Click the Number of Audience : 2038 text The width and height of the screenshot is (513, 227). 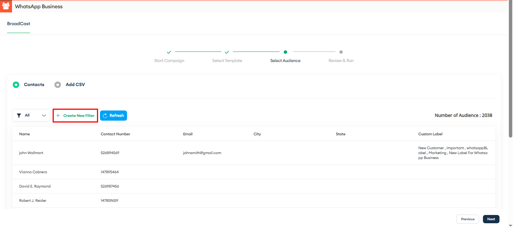pyautogui.click(x=463, y=115)
